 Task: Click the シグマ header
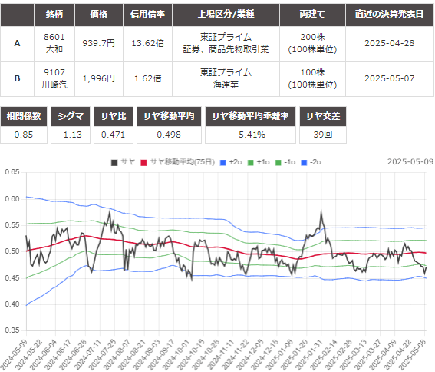(x=71, y=116)
